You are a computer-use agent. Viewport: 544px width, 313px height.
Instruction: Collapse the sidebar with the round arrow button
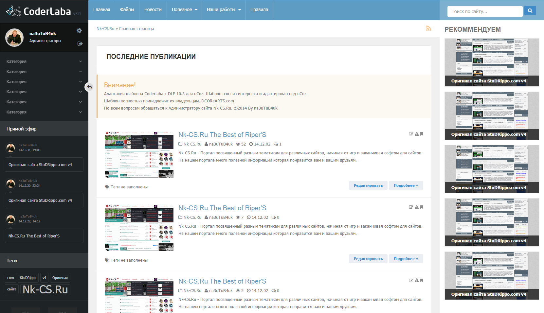pyautogui.click(x=89, y=87)
